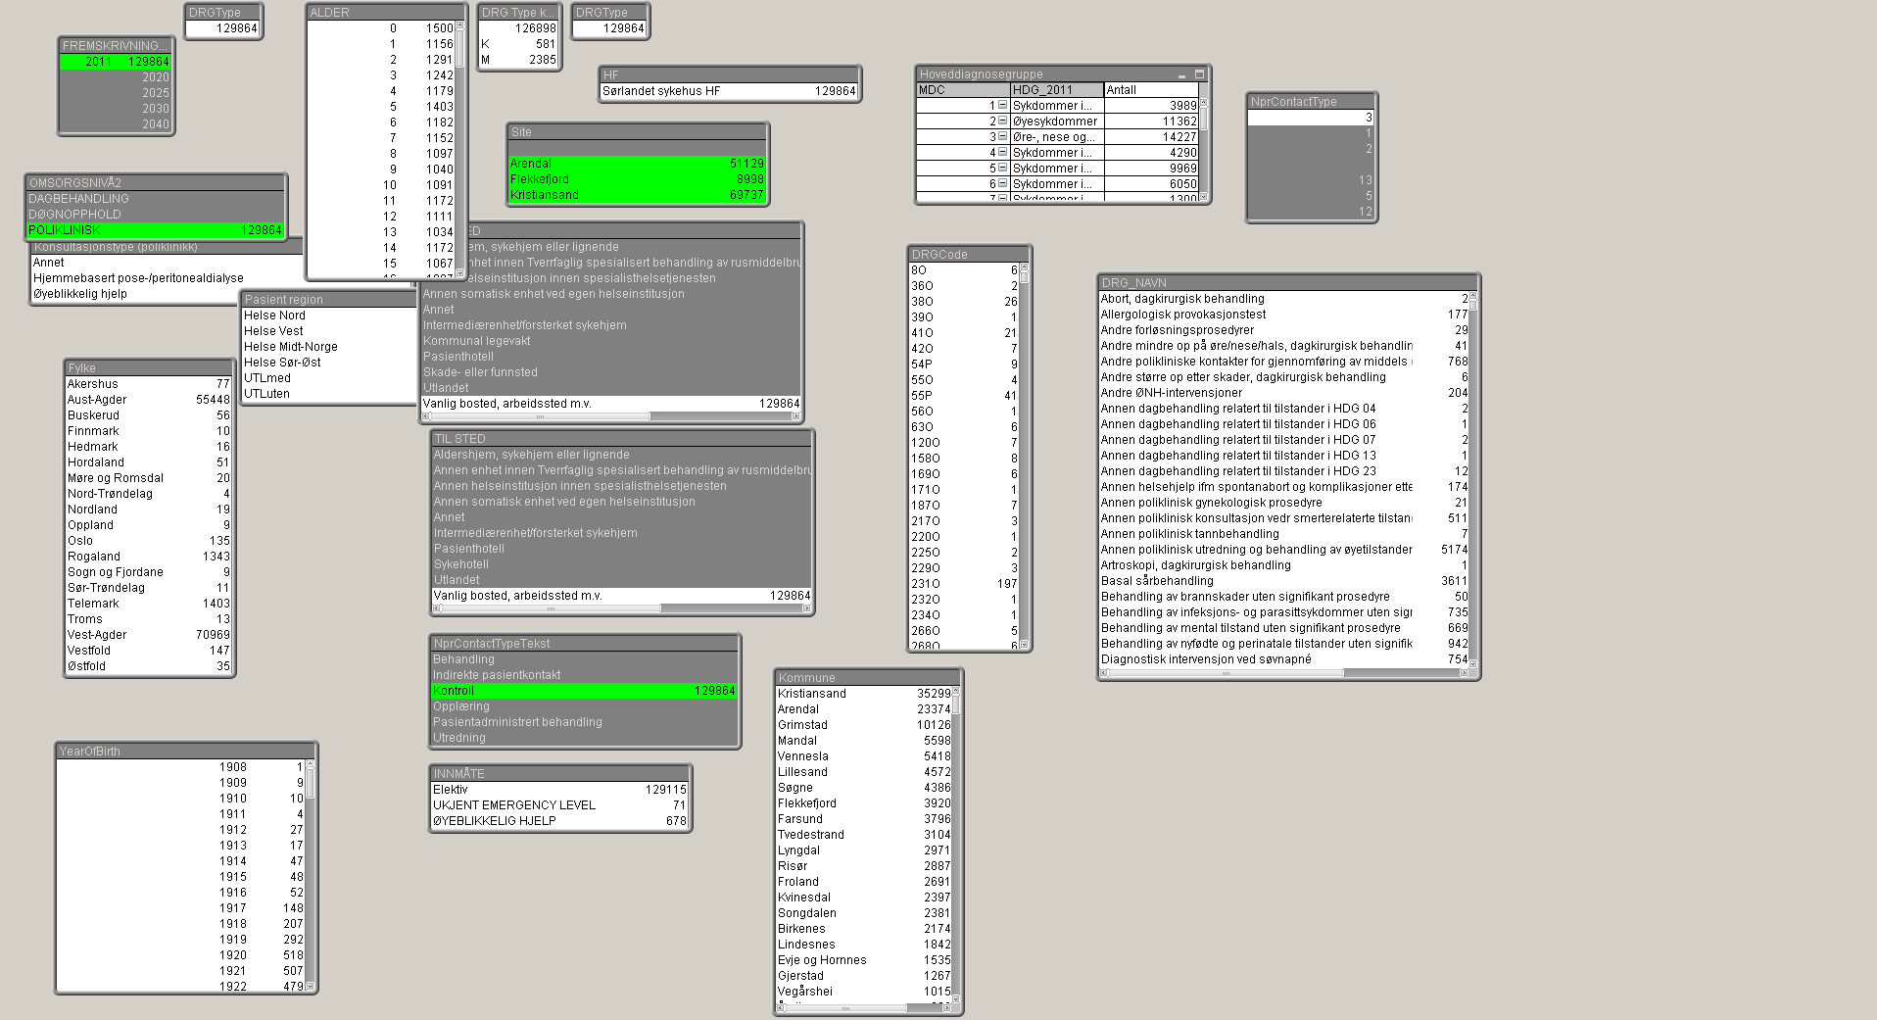Select year 2025 in FREMSKRIVNING list
The height and width of the screenshot is (1020, 1877).
point(116,93)
